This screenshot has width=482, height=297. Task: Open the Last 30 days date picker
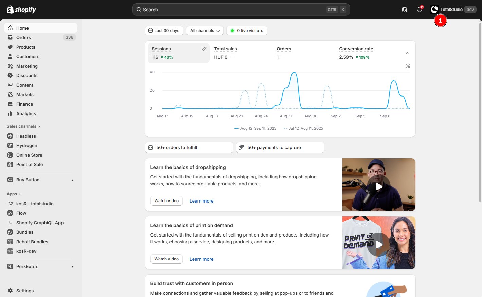164,31
